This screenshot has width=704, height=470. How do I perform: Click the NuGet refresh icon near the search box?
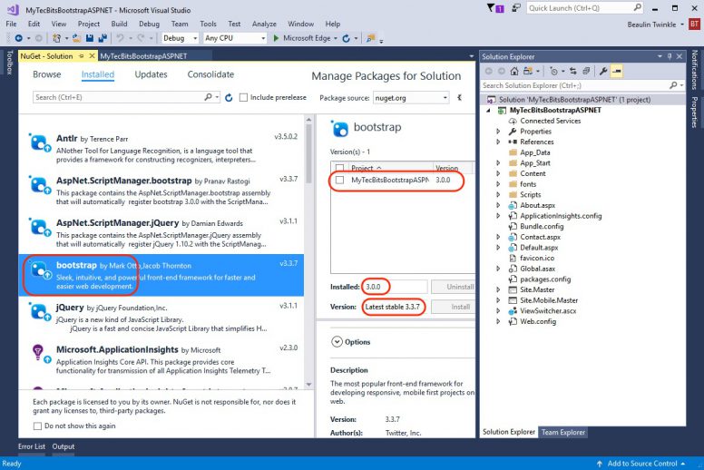click(229, 97)
